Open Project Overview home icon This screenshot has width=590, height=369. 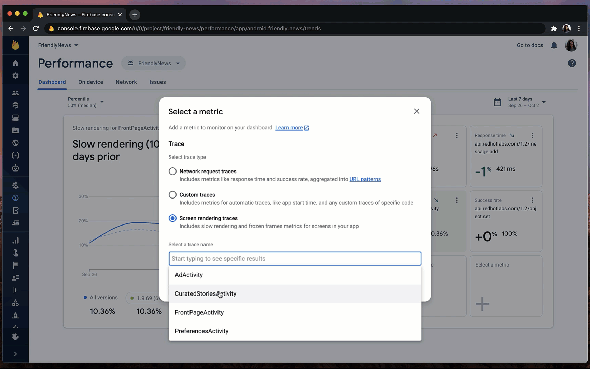[x=15, y=63]
